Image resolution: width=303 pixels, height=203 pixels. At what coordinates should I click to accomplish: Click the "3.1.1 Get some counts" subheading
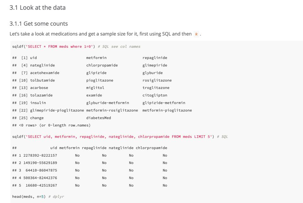(39, 24)
